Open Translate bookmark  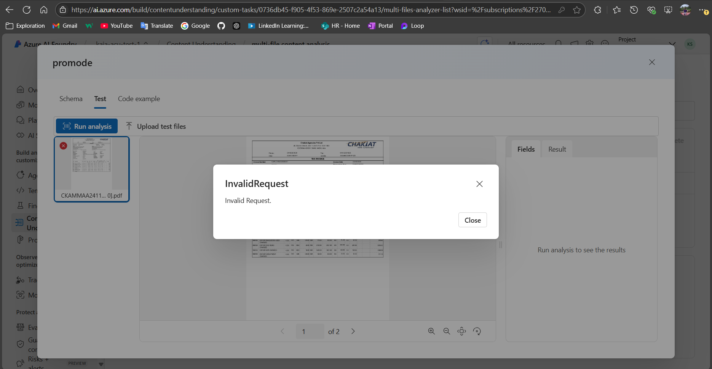click(x=157, y=26)
